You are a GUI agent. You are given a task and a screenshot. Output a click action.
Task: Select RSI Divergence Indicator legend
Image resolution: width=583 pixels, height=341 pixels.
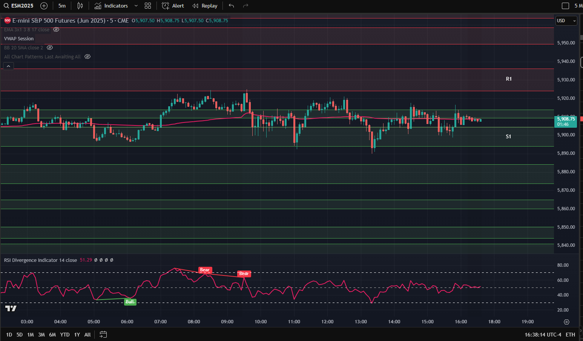40,260
